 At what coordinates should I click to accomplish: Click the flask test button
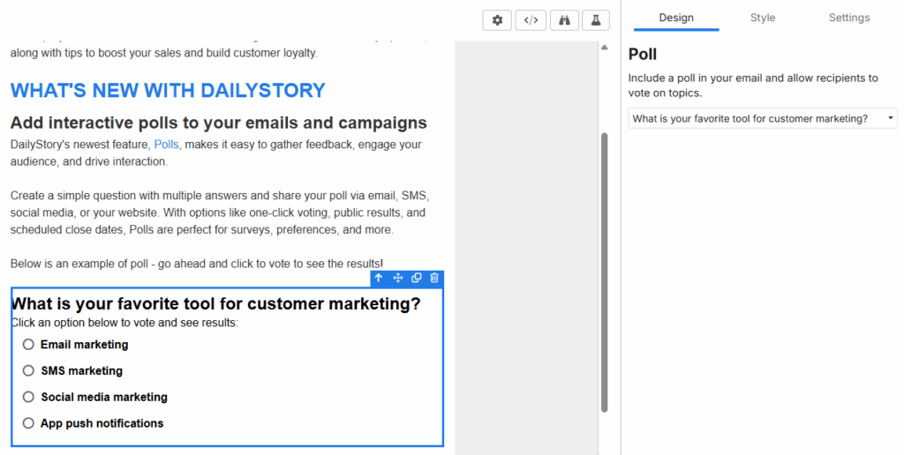(x=596, y=20)
